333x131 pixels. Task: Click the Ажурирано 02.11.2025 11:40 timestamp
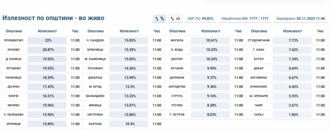pos(300,18)
